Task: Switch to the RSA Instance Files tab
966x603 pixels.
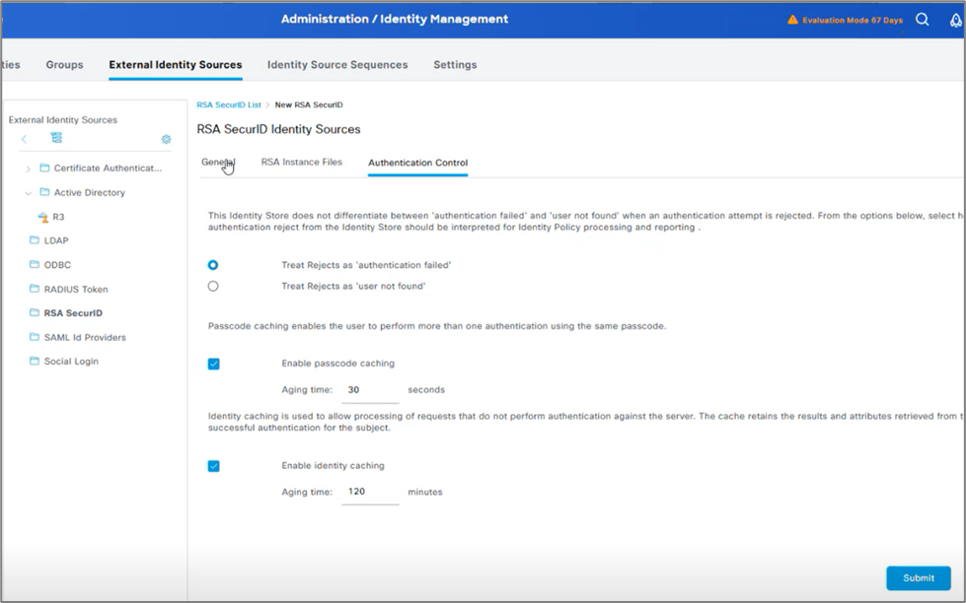Action: [300, 163]
